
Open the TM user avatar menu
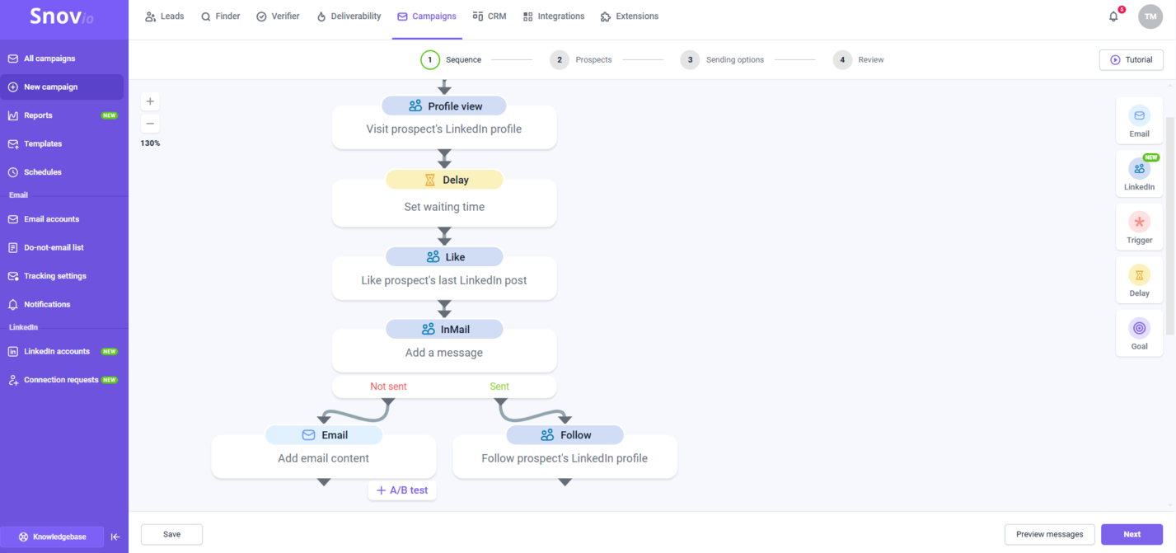coord(1150,16)
